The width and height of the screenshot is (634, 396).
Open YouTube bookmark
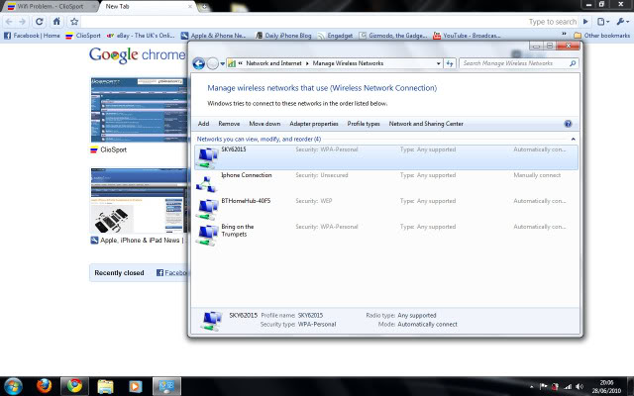point(467,36)
